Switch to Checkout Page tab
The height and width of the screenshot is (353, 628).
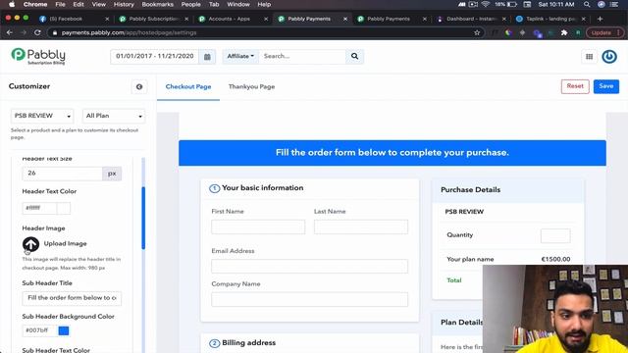pos(188,87)
